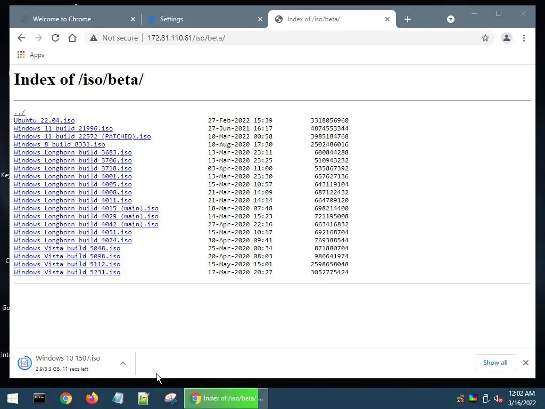Download Windows_Longhorn_build_3683.iso
545x409 pixels.
coord(72,152)
